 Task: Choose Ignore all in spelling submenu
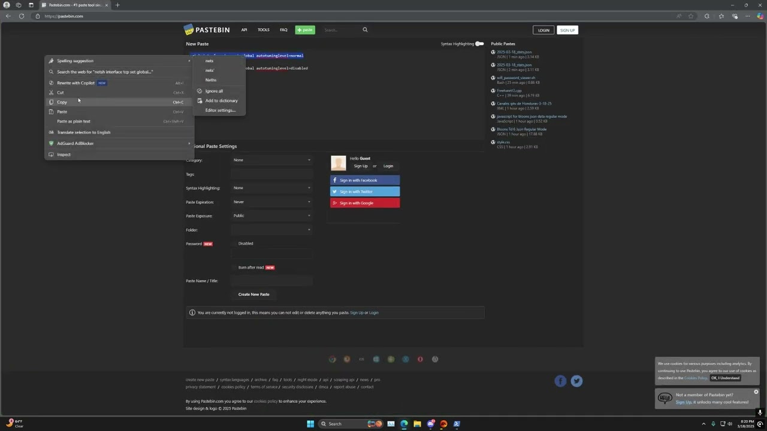219,91
